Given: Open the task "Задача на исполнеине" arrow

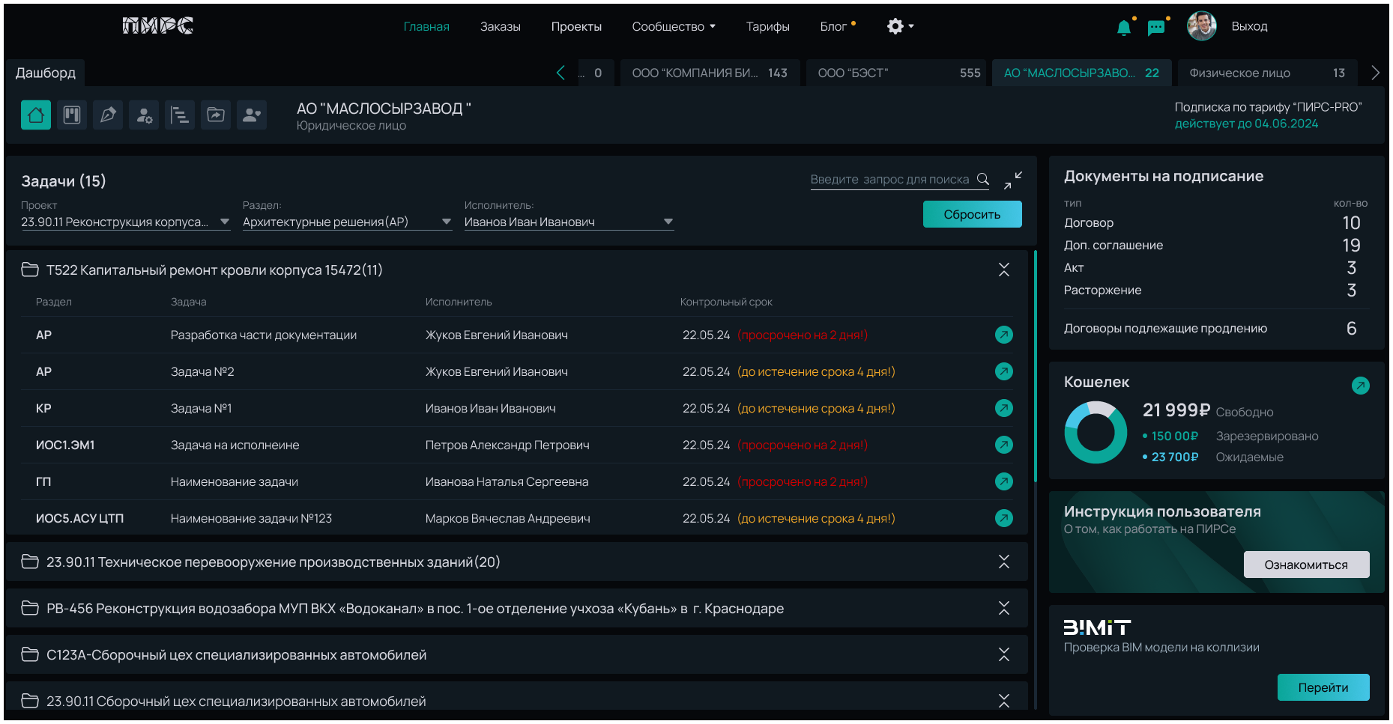Looking at the screenshot, I should coord(1003,445).
